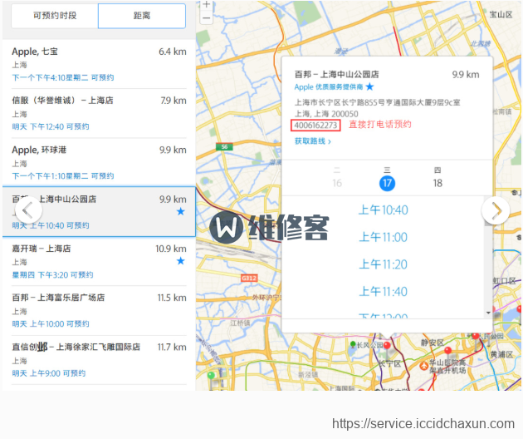Viewport: 523px width, 439px height.
Task: Select the Apple, 环球港 store entry
Action: [99, 162]
